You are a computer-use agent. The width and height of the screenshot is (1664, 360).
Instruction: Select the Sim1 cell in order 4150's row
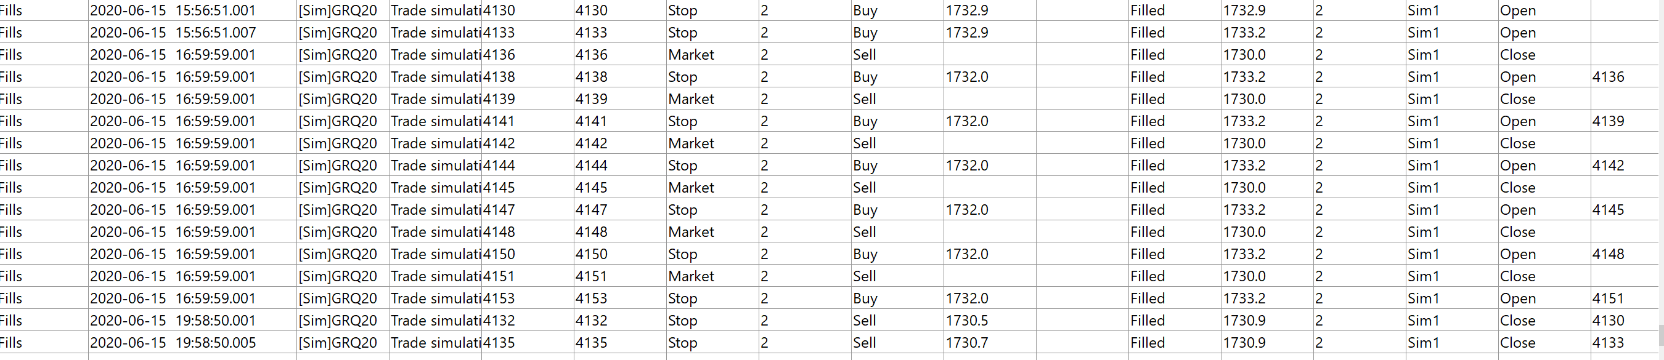[1424, 254]
